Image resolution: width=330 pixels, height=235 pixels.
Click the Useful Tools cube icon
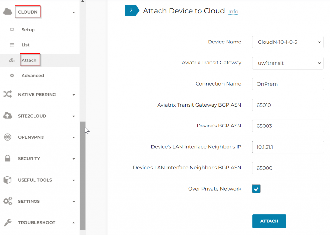pos(8,180)
